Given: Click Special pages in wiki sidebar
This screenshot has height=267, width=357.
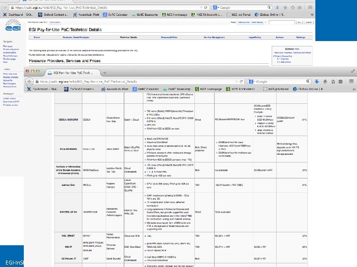Looking at the screenshot, I should pyautogui.click(x=9, y=84).
